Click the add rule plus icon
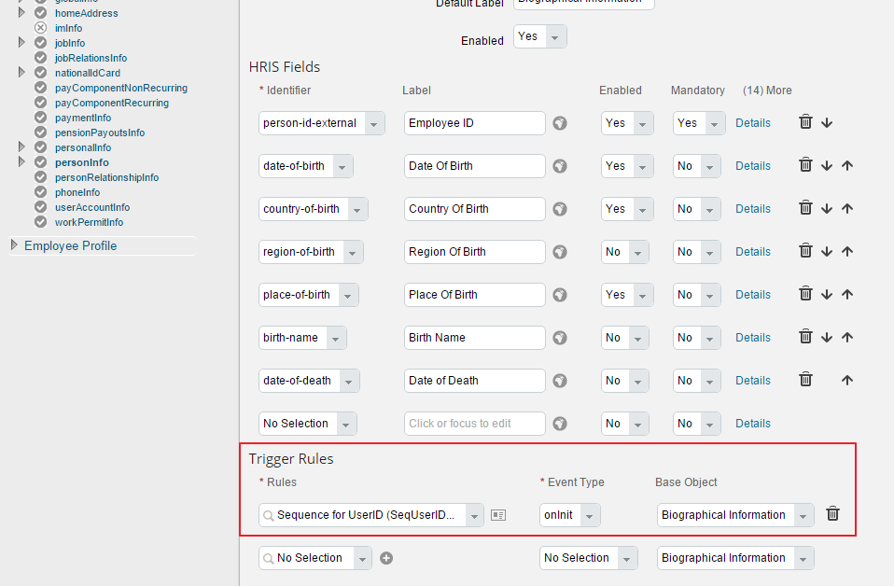Image resolution: width=894 pixels, height=586 pixels. [386, 558]
